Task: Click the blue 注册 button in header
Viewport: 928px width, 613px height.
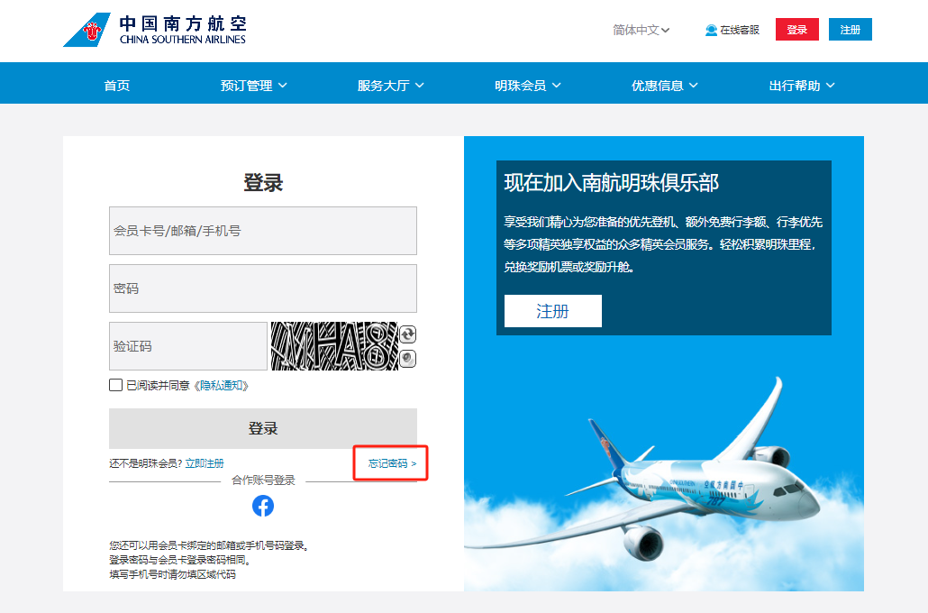Action: [850, 30]
